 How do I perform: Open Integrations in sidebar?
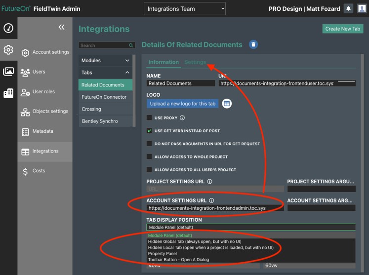(x=45, y=152)
